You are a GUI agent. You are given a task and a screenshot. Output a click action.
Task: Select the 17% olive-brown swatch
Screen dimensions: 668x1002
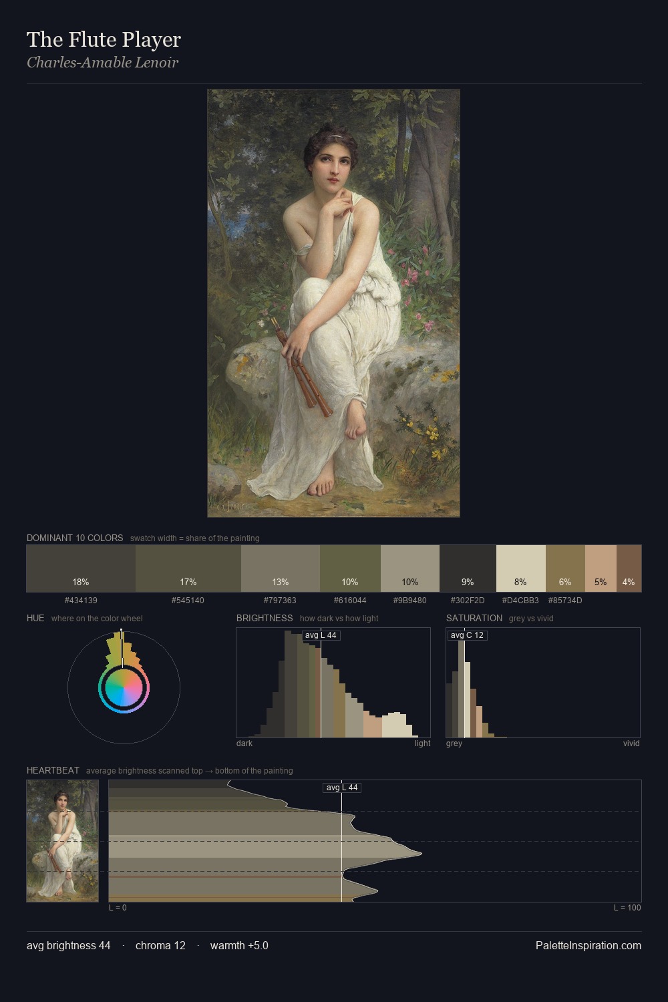click(x=188, y=568)
